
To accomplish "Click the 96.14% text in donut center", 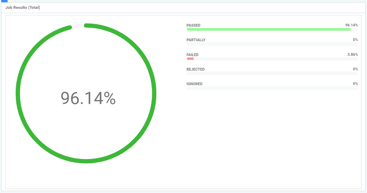I will (x=88, y=98).
